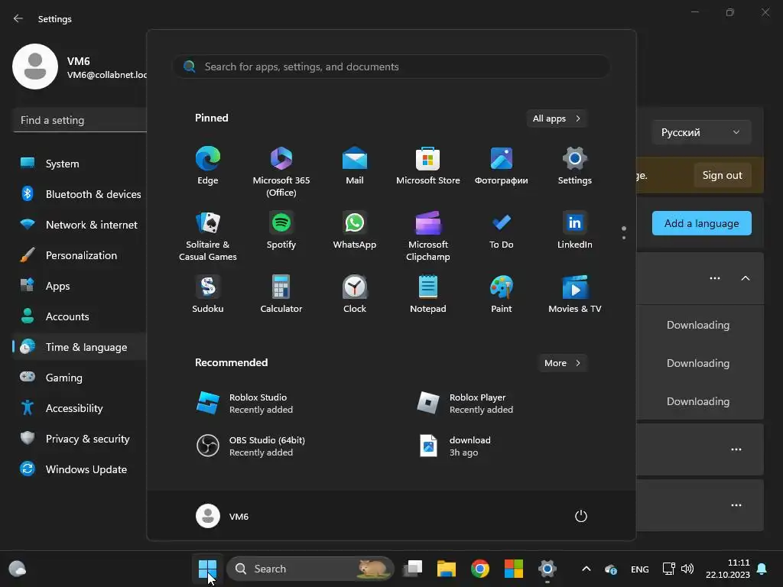Open options beside the collapse chevron

coord(715,278)
